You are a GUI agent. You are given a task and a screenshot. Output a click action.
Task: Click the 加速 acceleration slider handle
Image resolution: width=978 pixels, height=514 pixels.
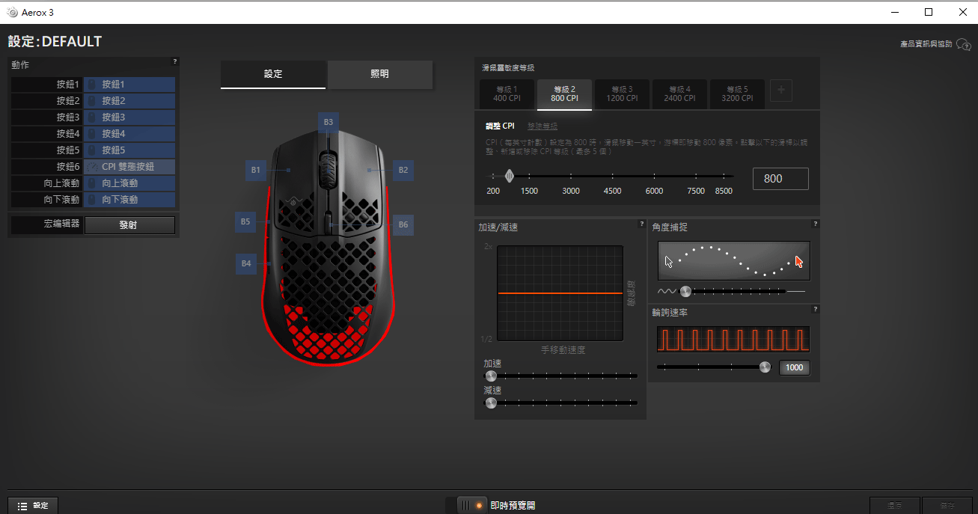491,376
